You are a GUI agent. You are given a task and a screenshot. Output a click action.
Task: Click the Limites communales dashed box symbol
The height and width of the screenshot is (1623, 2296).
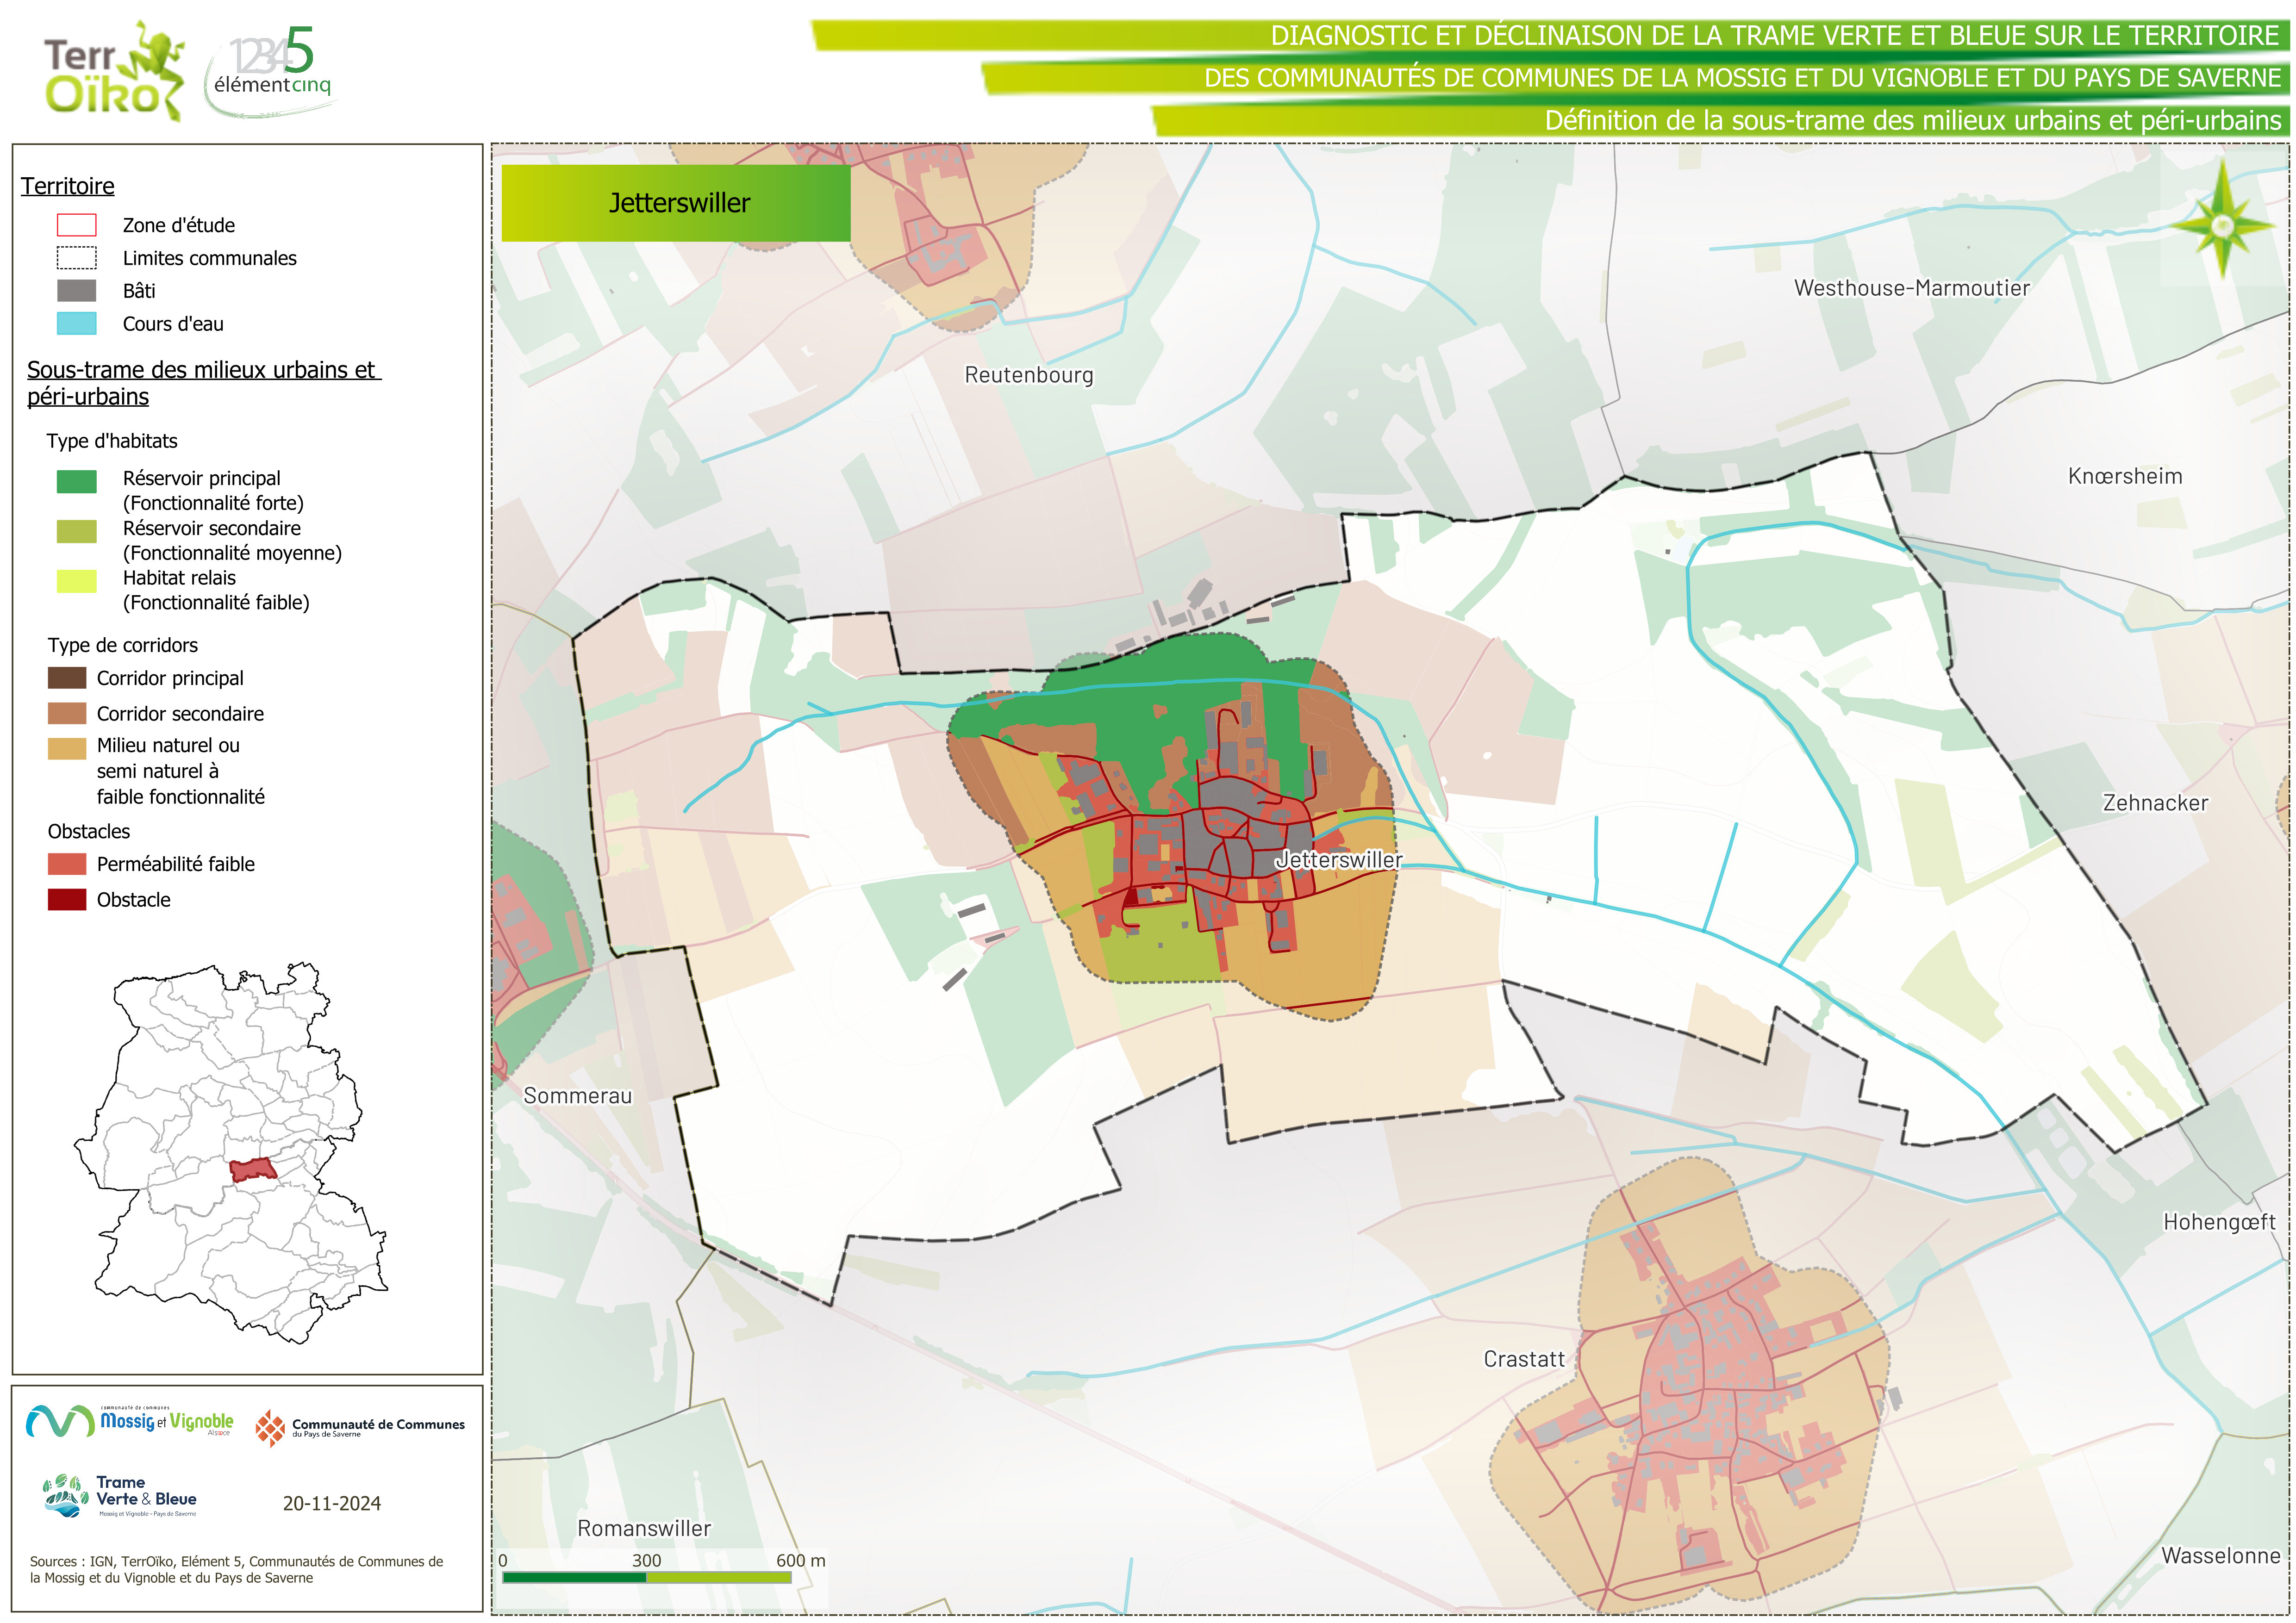click(x=77, y=258)
